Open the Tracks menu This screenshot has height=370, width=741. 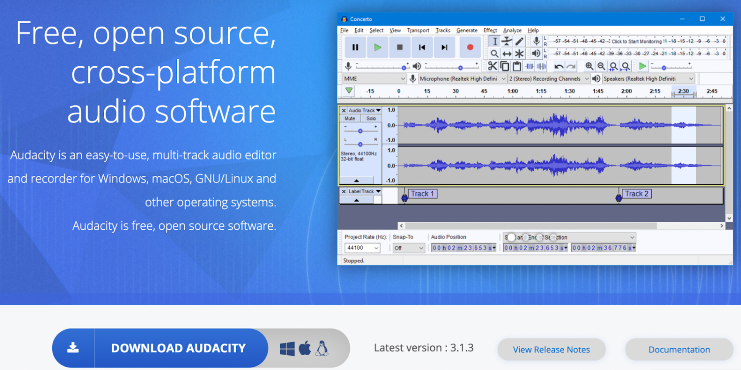[x=443, y=30]
